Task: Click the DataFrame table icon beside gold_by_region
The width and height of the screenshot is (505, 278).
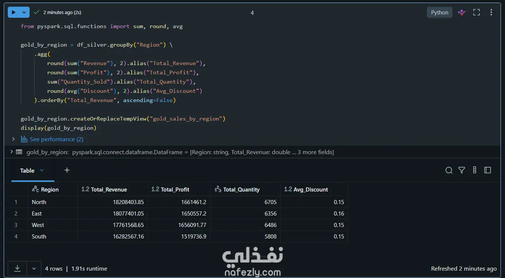Action: point(19,152)
